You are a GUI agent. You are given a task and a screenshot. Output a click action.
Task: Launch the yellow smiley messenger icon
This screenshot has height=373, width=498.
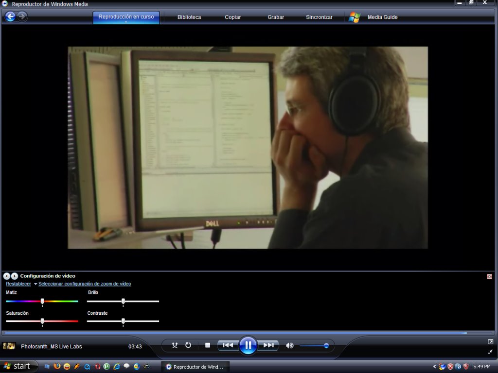point(67,367)
